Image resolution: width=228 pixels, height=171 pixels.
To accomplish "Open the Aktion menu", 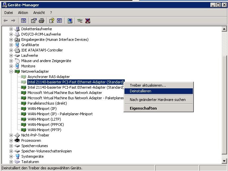I will 23,13.
